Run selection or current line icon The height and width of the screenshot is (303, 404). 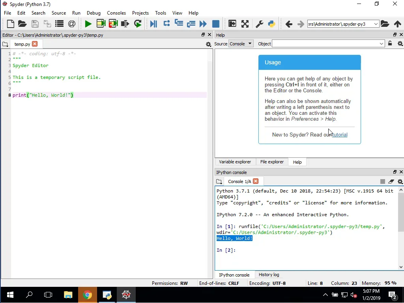coord(125,24)
